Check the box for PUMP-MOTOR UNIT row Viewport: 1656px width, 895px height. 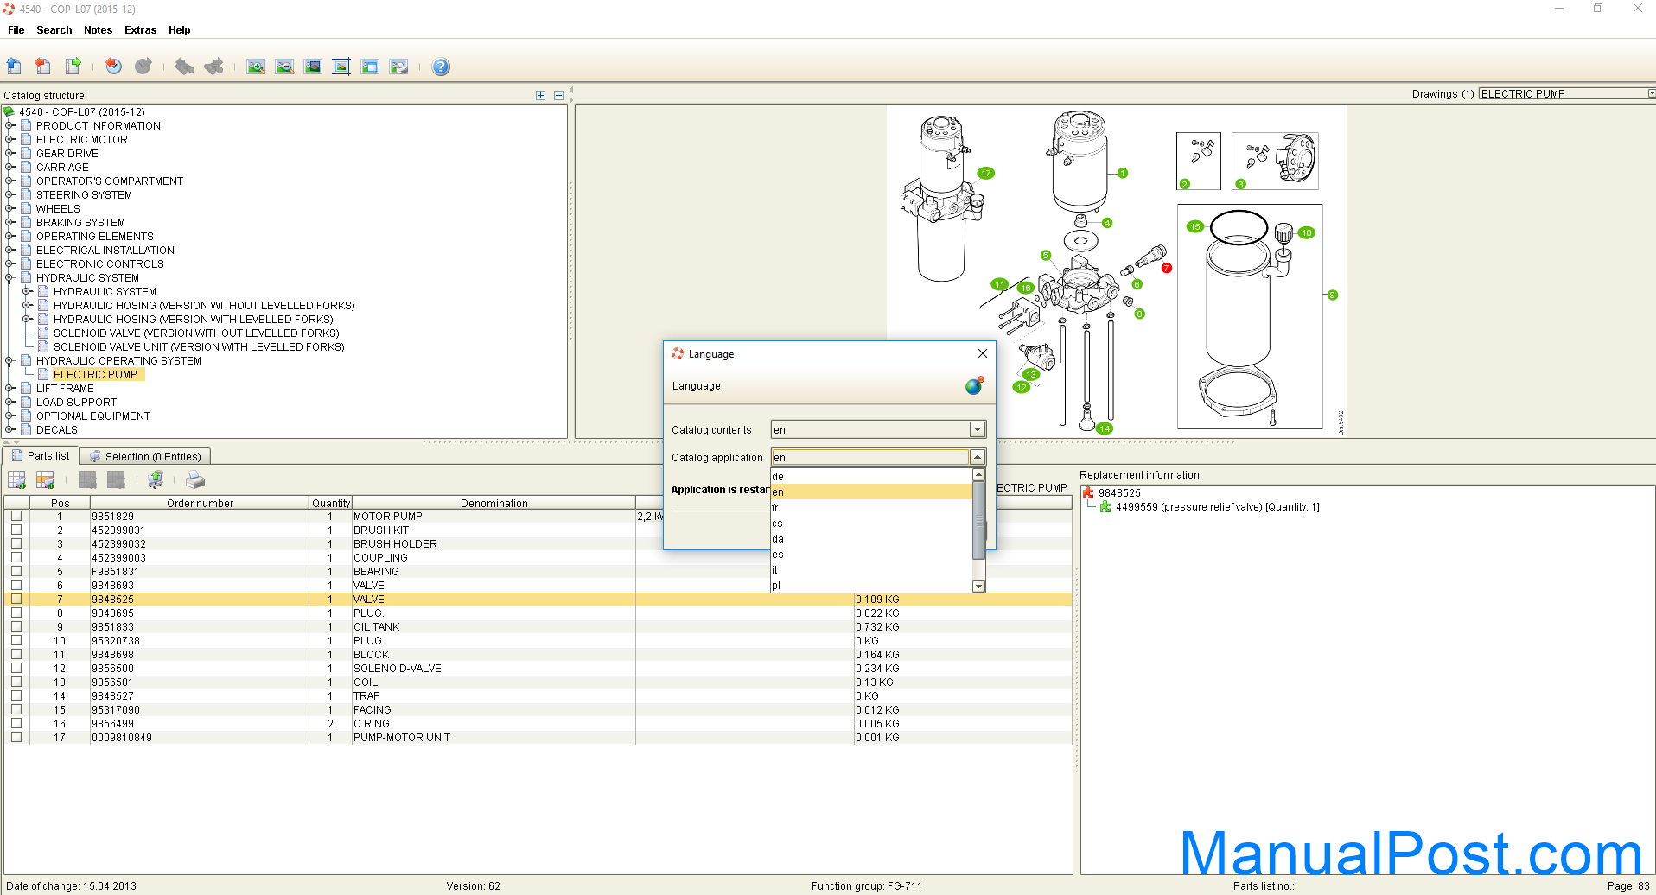click(16, 737)
